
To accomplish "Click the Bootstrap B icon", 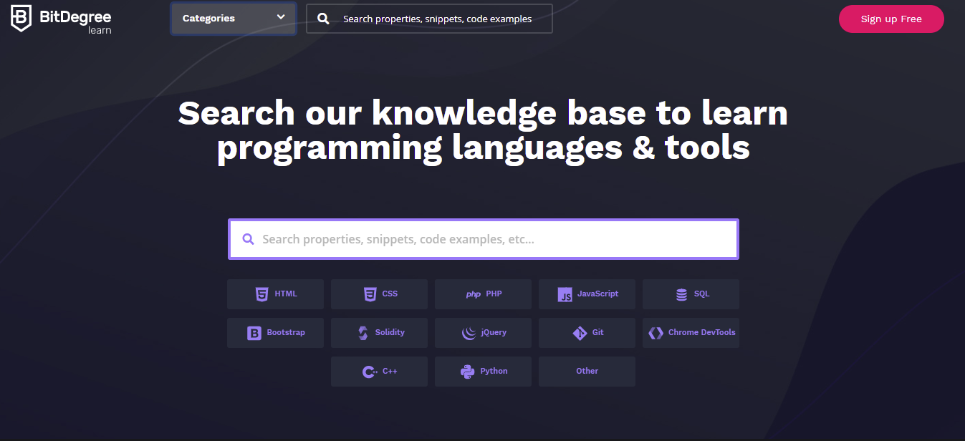I will pos(254,333).
